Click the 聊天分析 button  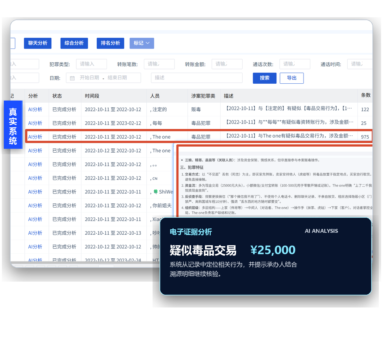point(38,43)
